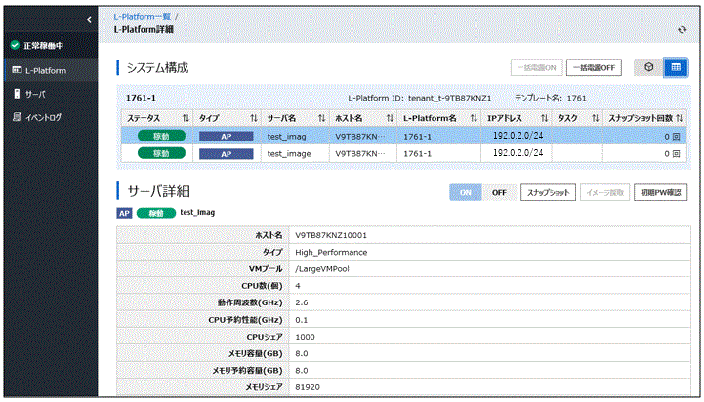This screenshot has width=704, height=402.
Task: Open the サーバ menu item
Action: (x=34, y=94)
